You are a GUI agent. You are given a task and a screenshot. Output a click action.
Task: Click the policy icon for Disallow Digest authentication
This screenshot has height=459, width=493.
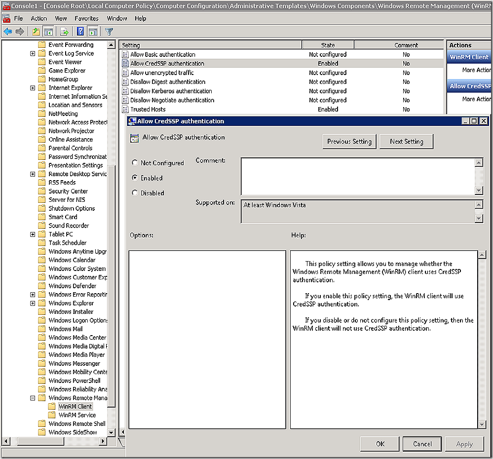(x=125, y=82)
